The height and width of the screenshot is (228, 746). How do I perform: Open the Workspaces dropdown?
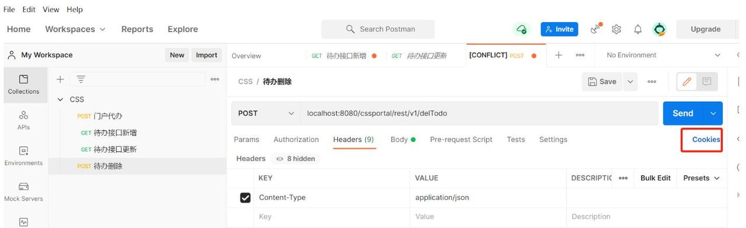point(75,29)
